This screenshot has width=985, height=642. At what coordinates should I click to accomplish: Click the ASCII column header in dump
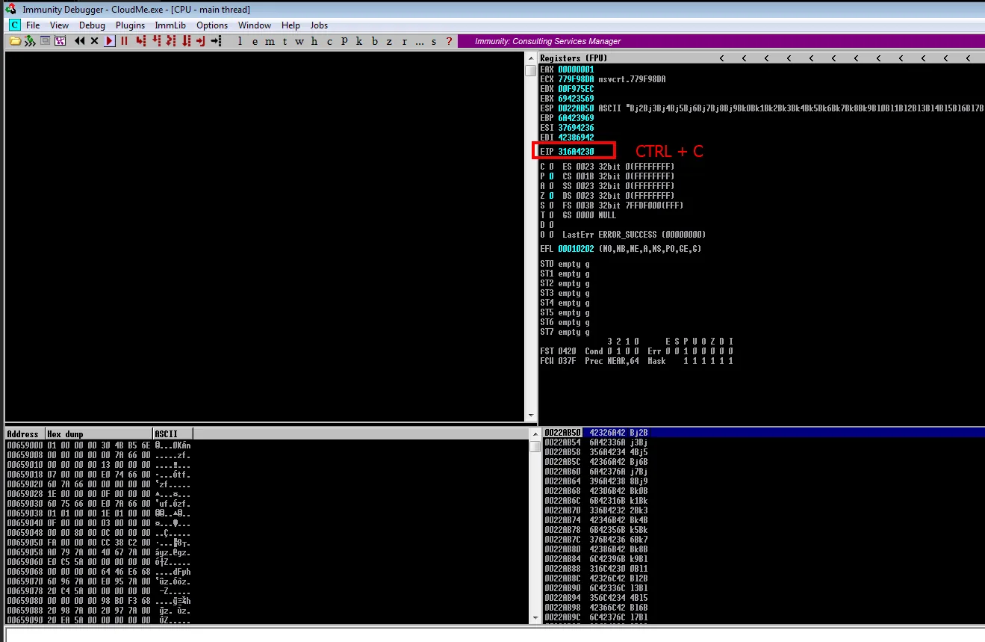pos(173,433)
